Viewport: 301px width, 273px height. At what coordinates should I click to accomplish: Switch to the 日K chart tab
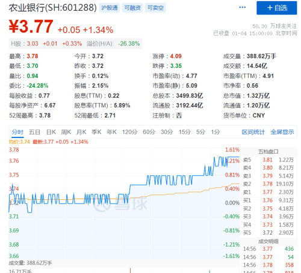pyautogui.click(x=51, y=132)
